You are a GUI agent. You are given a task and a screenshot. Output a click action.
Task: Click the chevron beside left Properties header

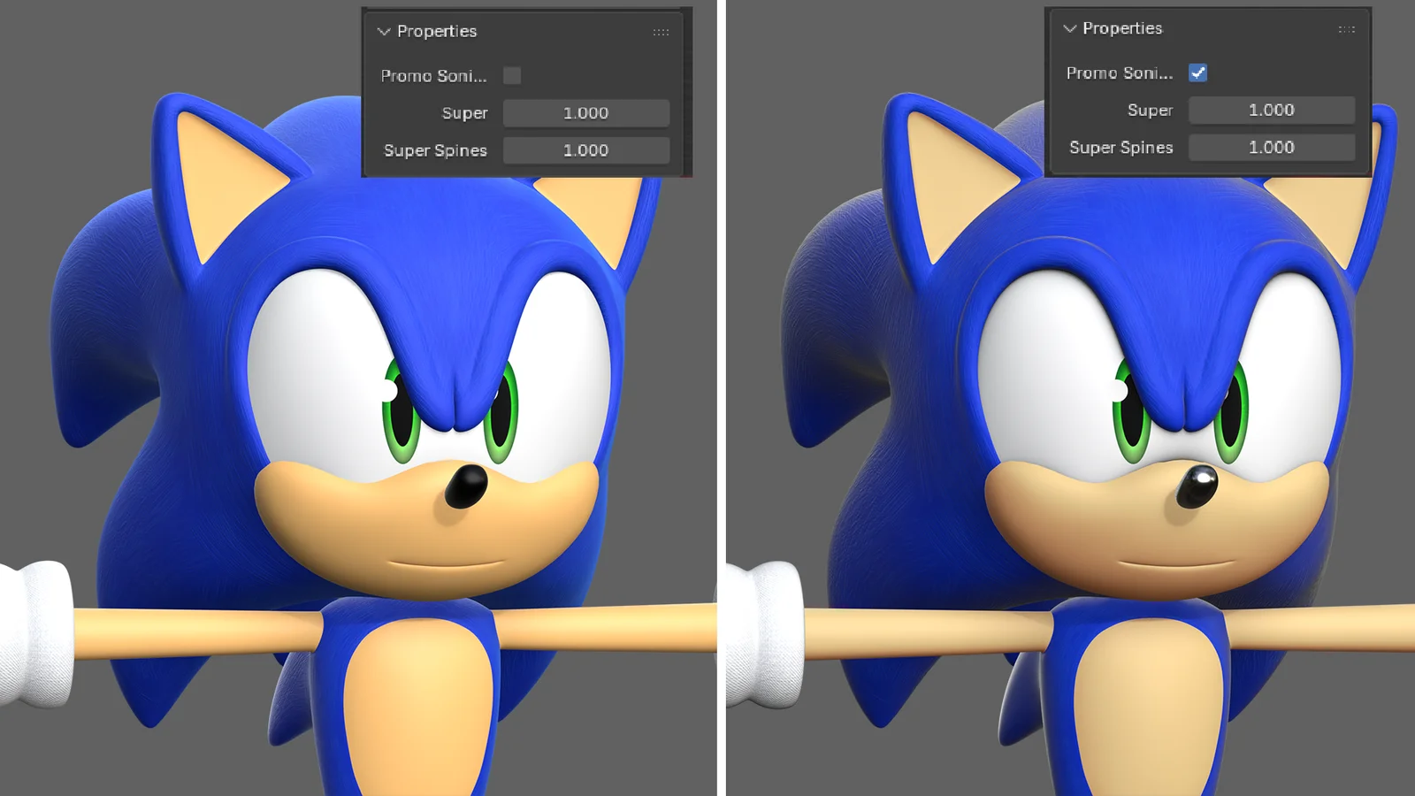point(382,31)
